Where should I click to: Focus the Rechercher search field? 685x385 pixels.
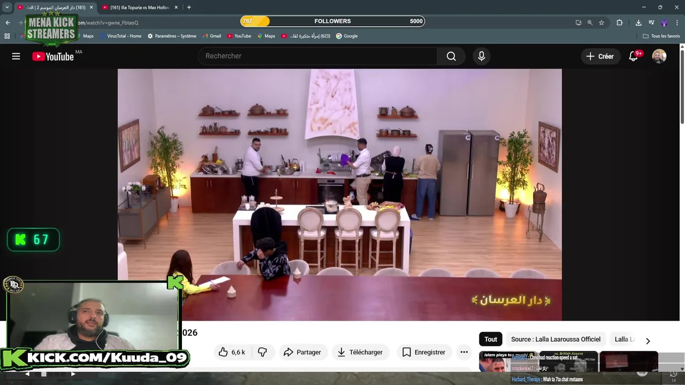[x=318, y=56]
